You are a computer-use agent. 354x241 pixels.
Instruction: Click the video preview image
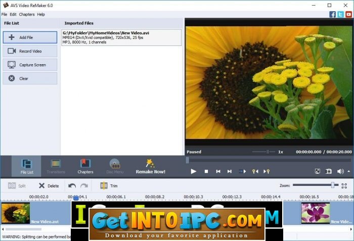coord(269,82)
